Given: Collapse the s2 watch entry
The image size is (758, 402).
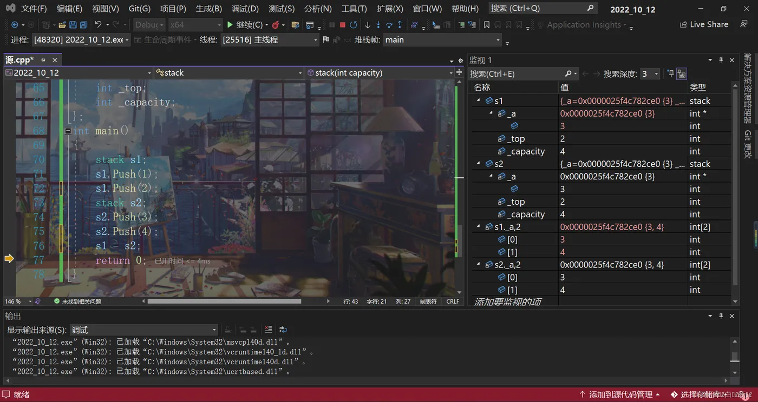Looking at the screenshot, I should pyautogui.click(x=478, y=164).
